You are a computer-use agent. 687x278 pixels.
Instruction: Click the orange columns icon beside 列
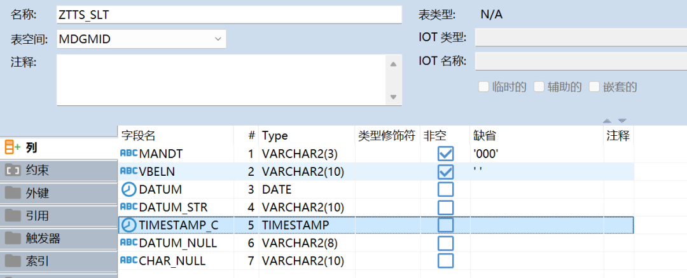13,148
